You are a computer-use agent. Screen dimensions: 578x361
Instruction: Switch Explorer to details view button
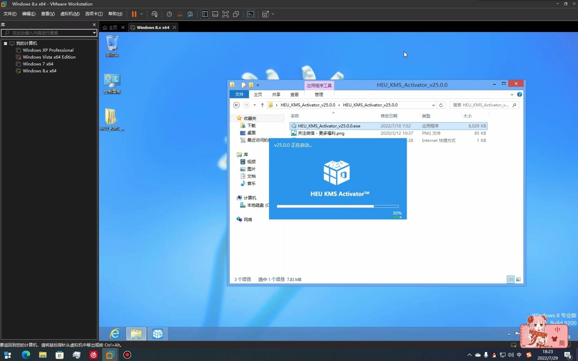[x=511, y=279]
